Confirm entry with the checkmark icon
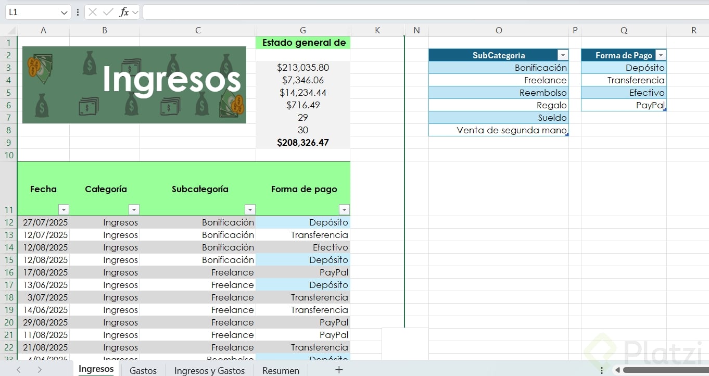 click(108, 12)
